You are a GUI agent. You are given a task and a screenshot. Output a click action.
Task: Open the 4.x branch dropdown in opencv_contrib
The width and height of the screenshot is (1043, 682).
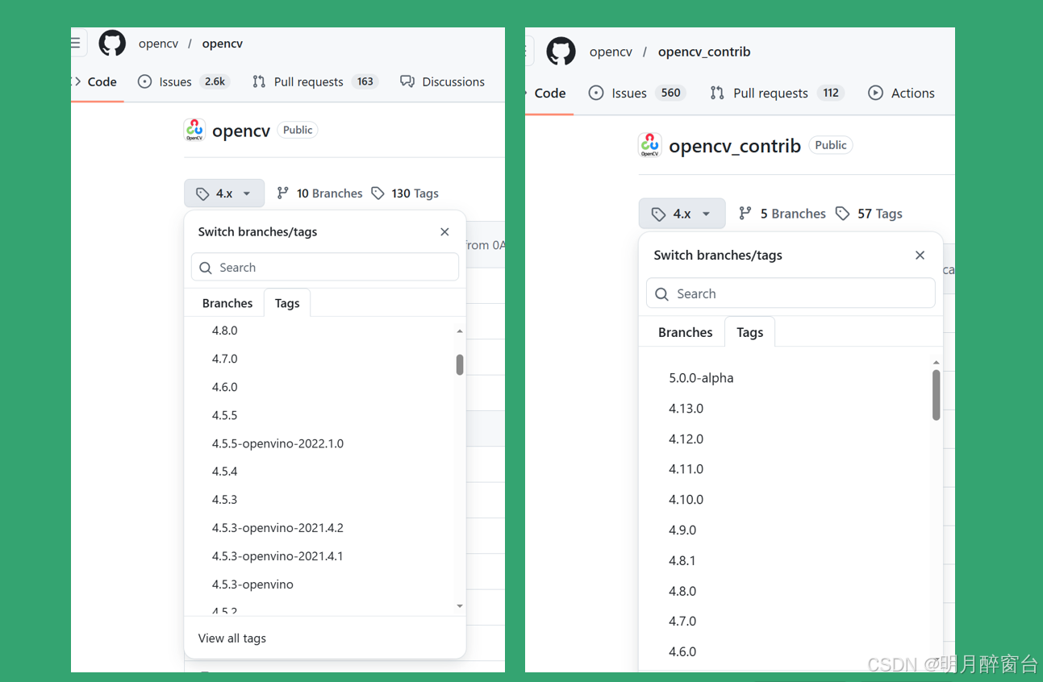(682, 214)
